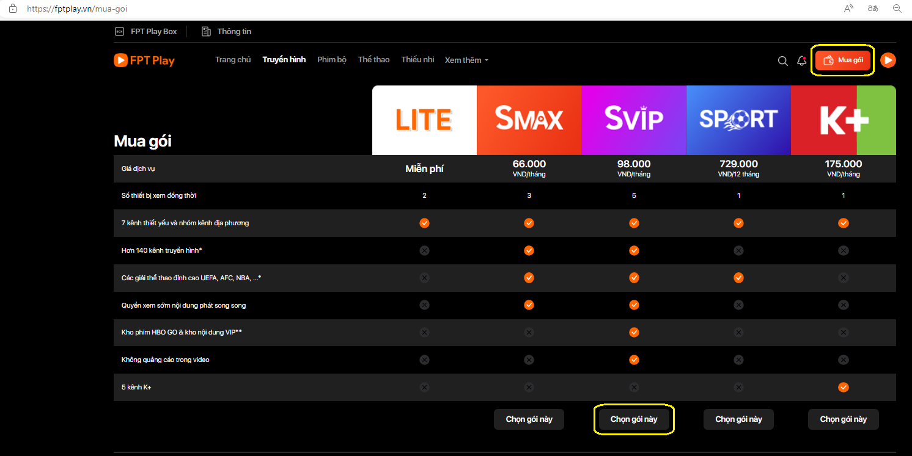Open the FPT Play logo homepage
The height and width of the screenshot is (456, 912).
coord(144,60)
